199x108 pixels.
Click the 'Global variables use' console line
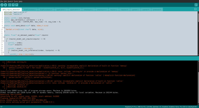pyautogui.click(x=59, y=92)
